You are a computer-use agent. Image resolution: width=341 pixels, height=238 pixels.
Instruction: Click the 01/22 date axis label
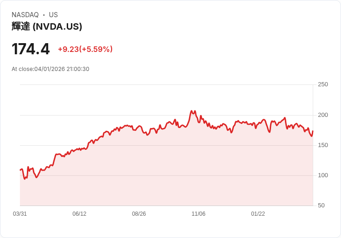(258, 214)
